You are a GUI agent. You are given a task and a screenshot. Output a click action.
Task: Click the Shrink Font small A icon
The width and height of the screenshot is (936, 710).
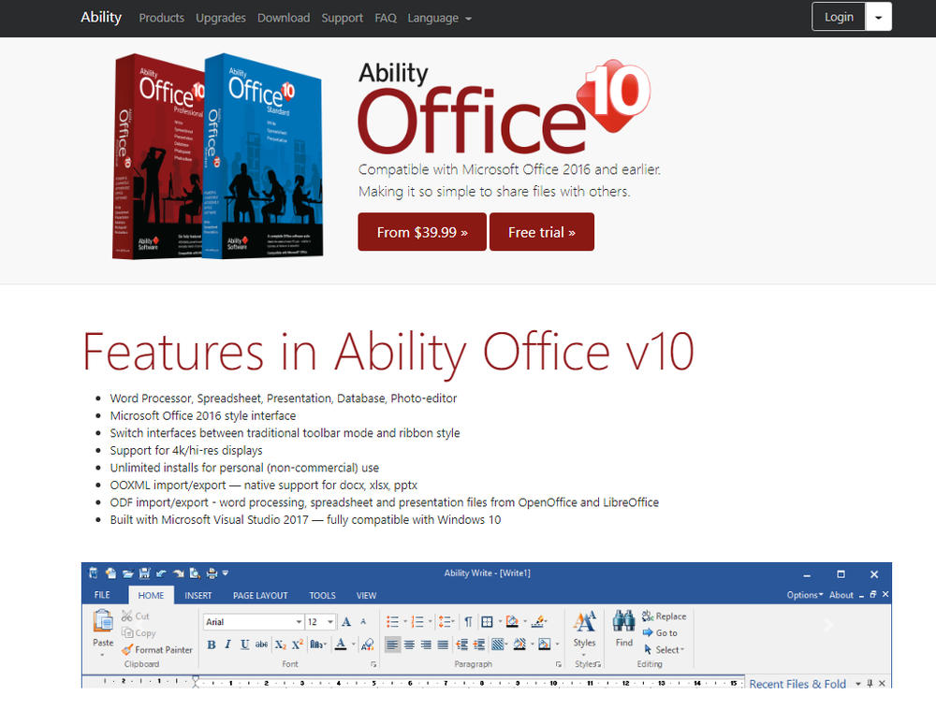pos(363,622)
